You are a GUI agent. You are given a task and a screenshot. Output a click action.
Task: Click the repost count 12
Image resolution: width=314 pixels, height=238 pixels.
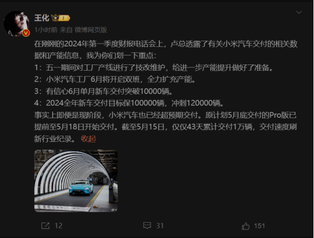pyautogui.click(x=58, y=226)
